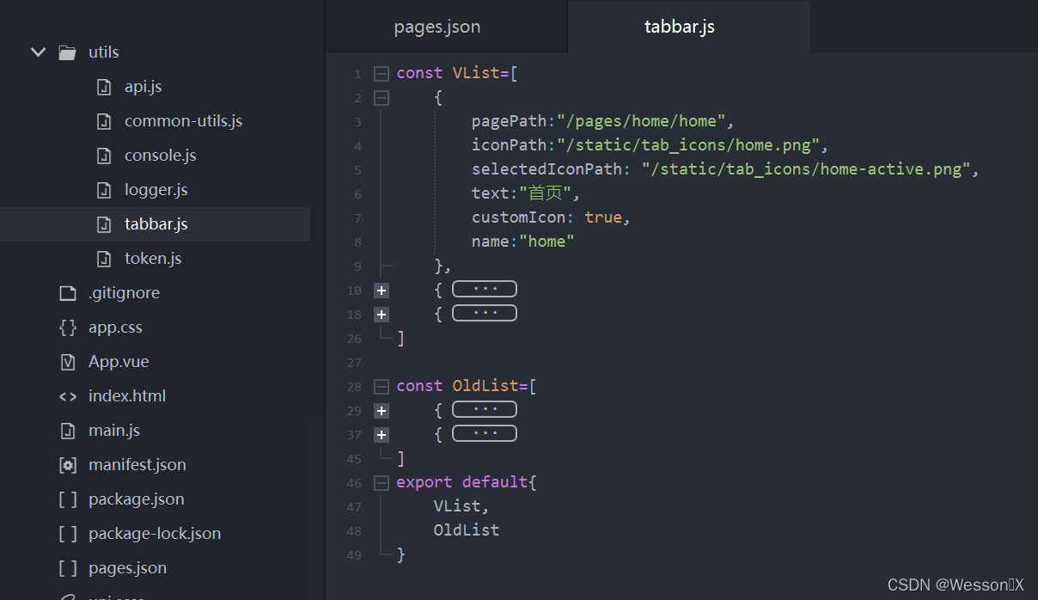Expand the folded block at line 37

pos(382,435)
